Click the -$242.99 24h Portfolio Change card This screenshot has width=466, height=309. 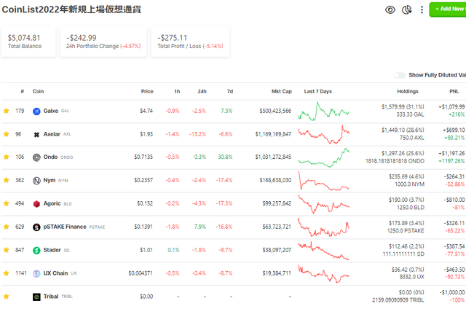[x=103, y=42]
